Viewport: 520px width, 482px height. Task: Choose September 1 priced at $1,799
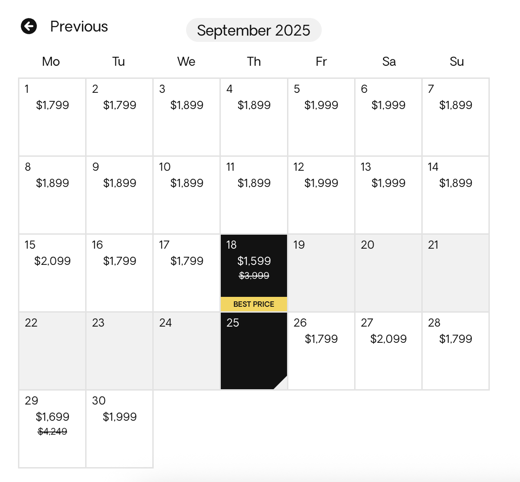52,117
